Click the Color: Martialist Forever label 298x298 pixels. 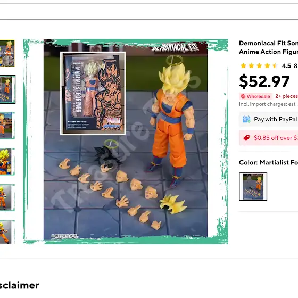pos(268,162)
